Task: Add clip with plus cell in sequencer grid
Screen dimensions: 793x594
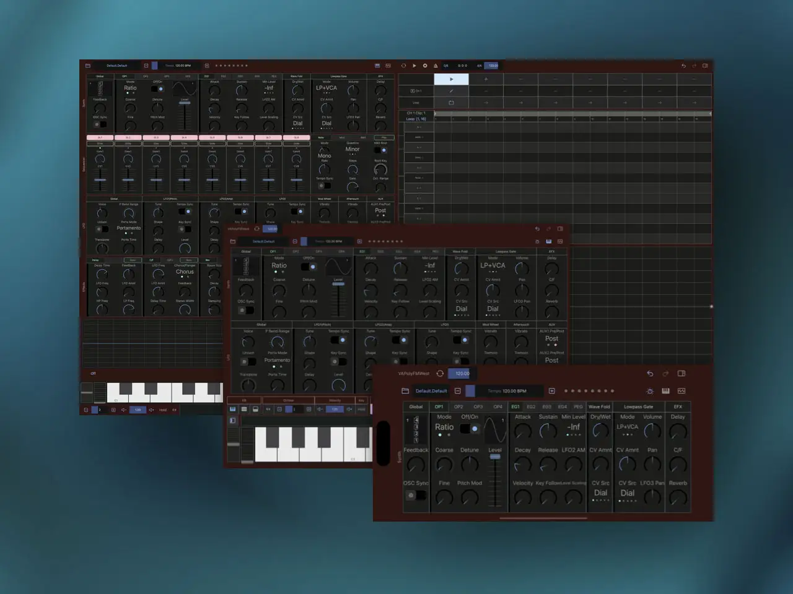Action: [486, 79]
